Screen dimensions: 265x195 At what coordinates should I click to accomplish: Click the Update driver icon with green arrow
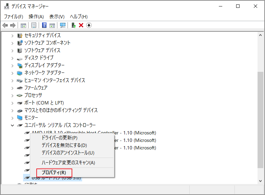[x=73, y=25]
